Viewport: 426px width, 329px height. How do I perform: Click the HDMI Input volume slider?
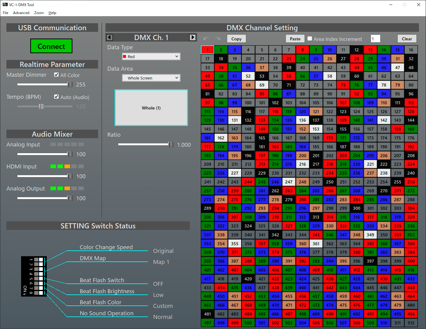point(45,176)
